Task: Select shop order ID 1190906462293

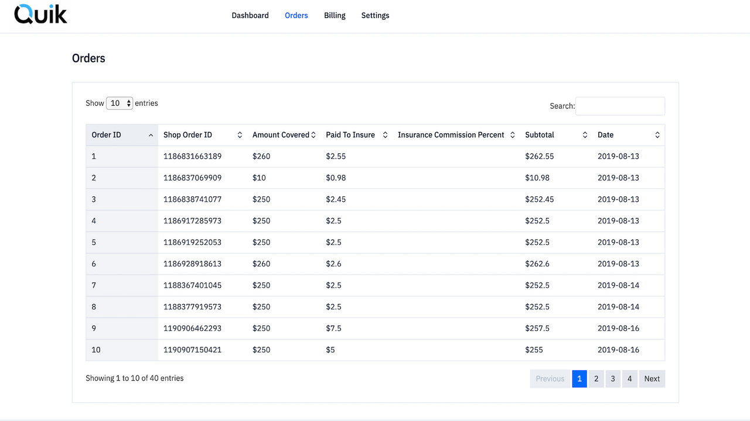Action: pos(192,328)
